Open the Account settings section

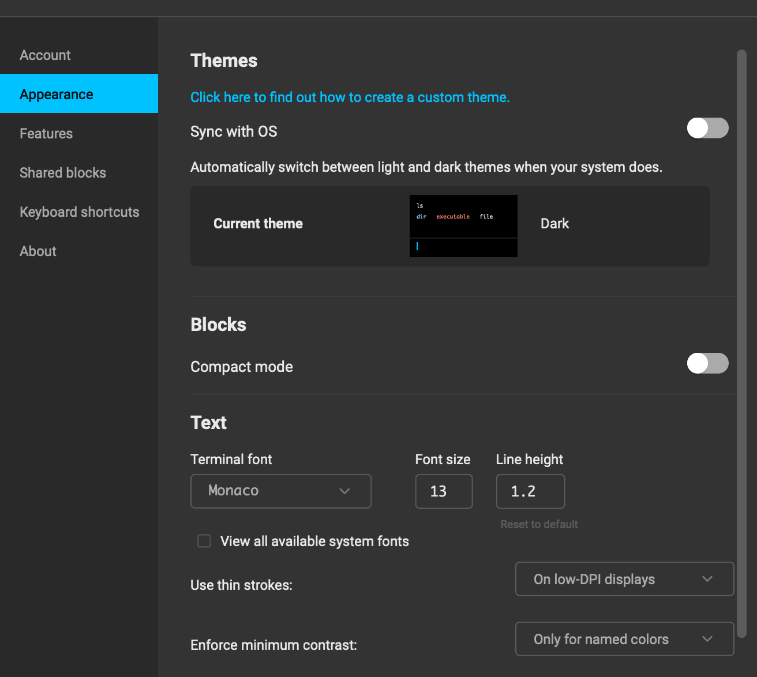(45, 55)
